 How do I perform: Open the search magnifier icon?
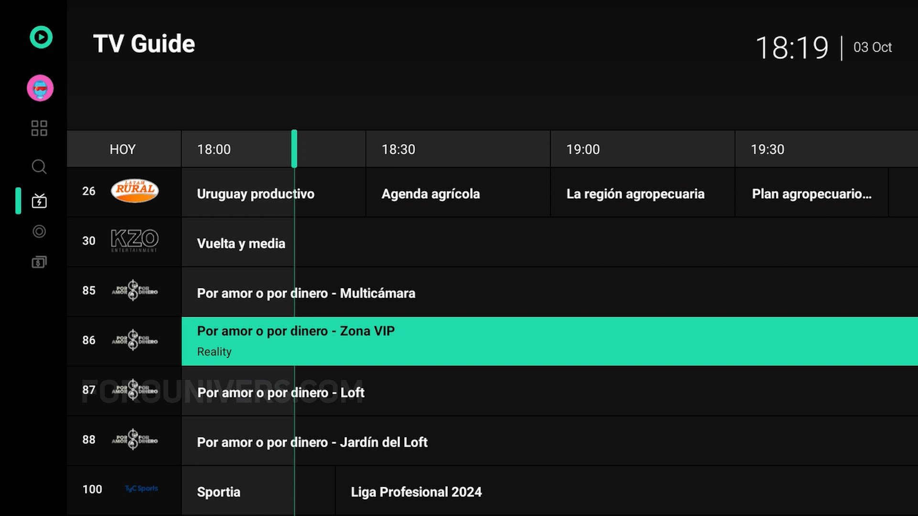(39, 167)
